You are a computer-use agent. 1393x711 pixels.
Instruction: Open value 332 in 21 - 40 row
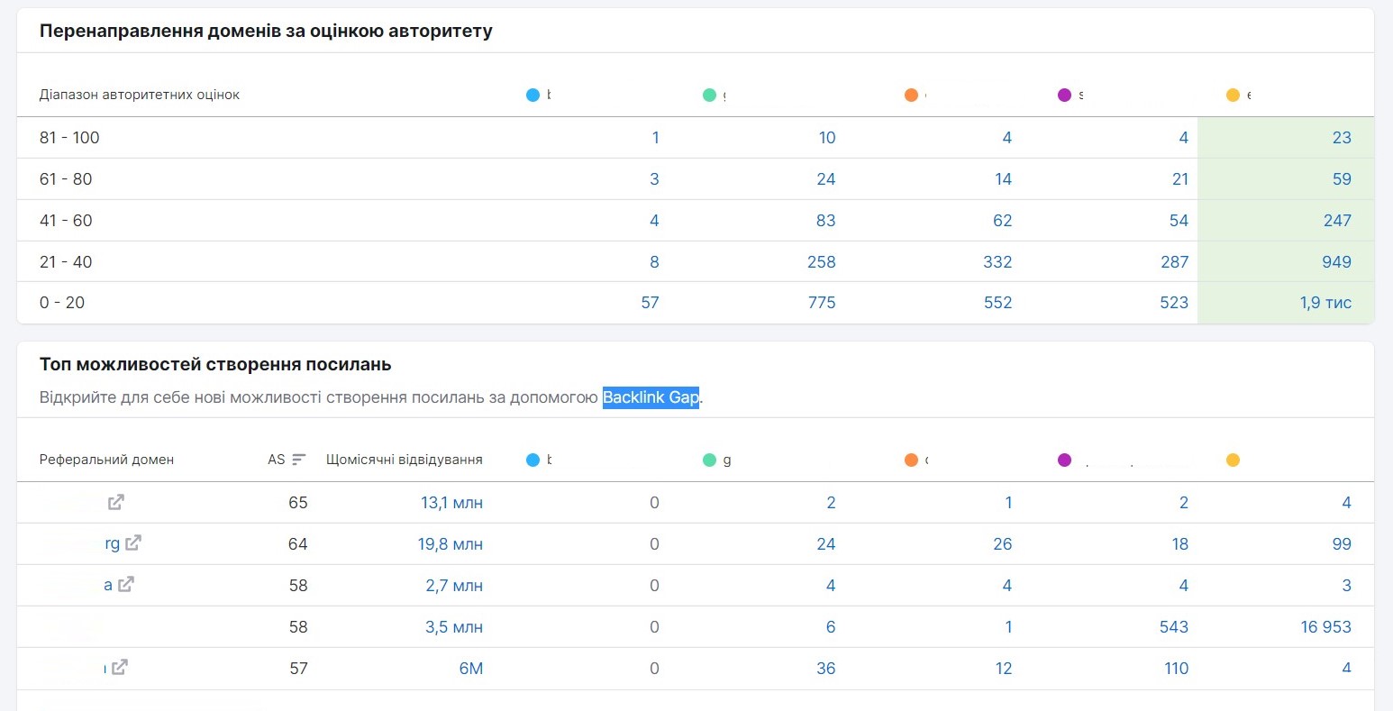(x=997, y=262)
